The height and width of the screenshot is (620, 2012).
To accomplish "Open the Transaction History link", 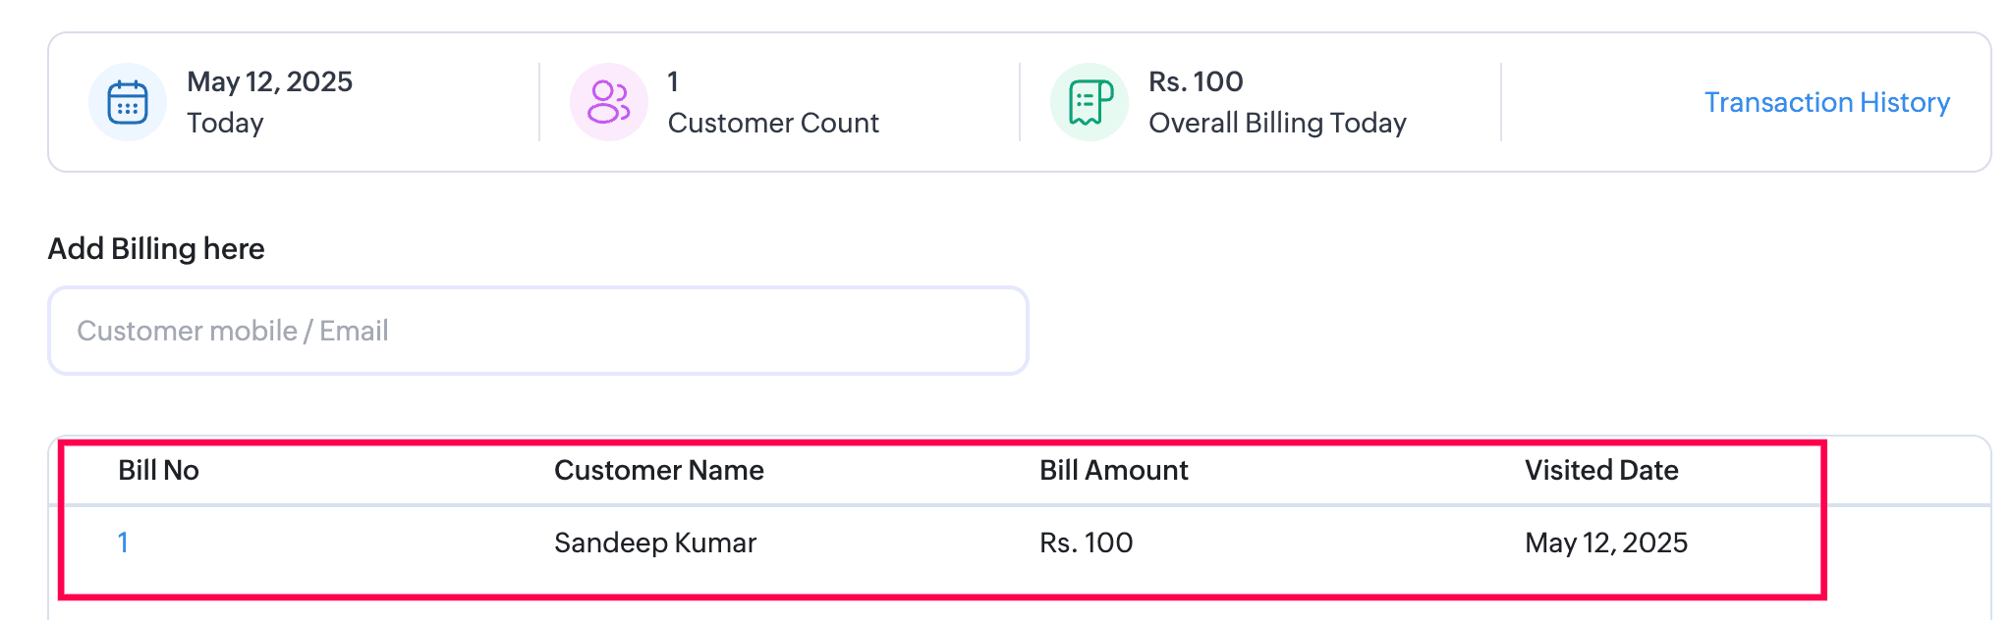I will (1826, 102).
